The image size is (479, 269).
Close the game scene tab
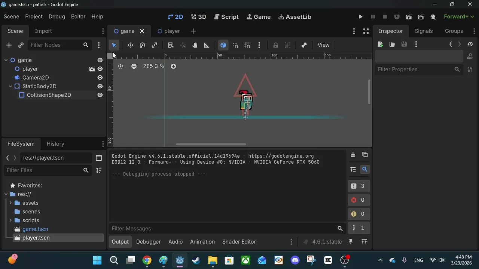pyautogui.click(x=142, y=31)
